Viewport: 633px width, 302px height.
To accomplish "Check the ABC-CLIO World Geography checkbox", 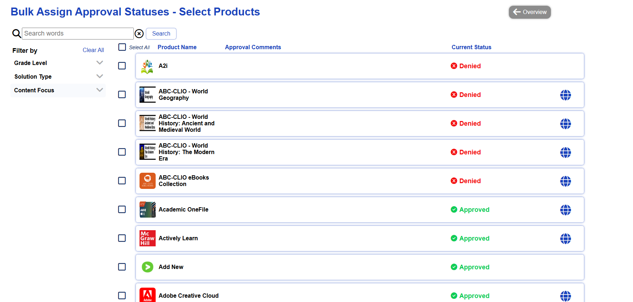I will click(122, 94).
